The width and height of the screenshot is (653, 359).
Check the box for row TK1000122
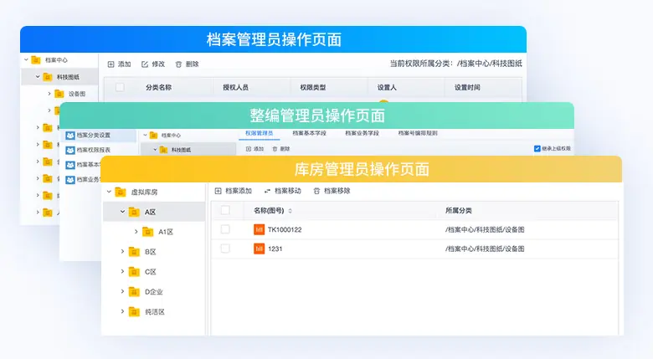pos(225,229)
